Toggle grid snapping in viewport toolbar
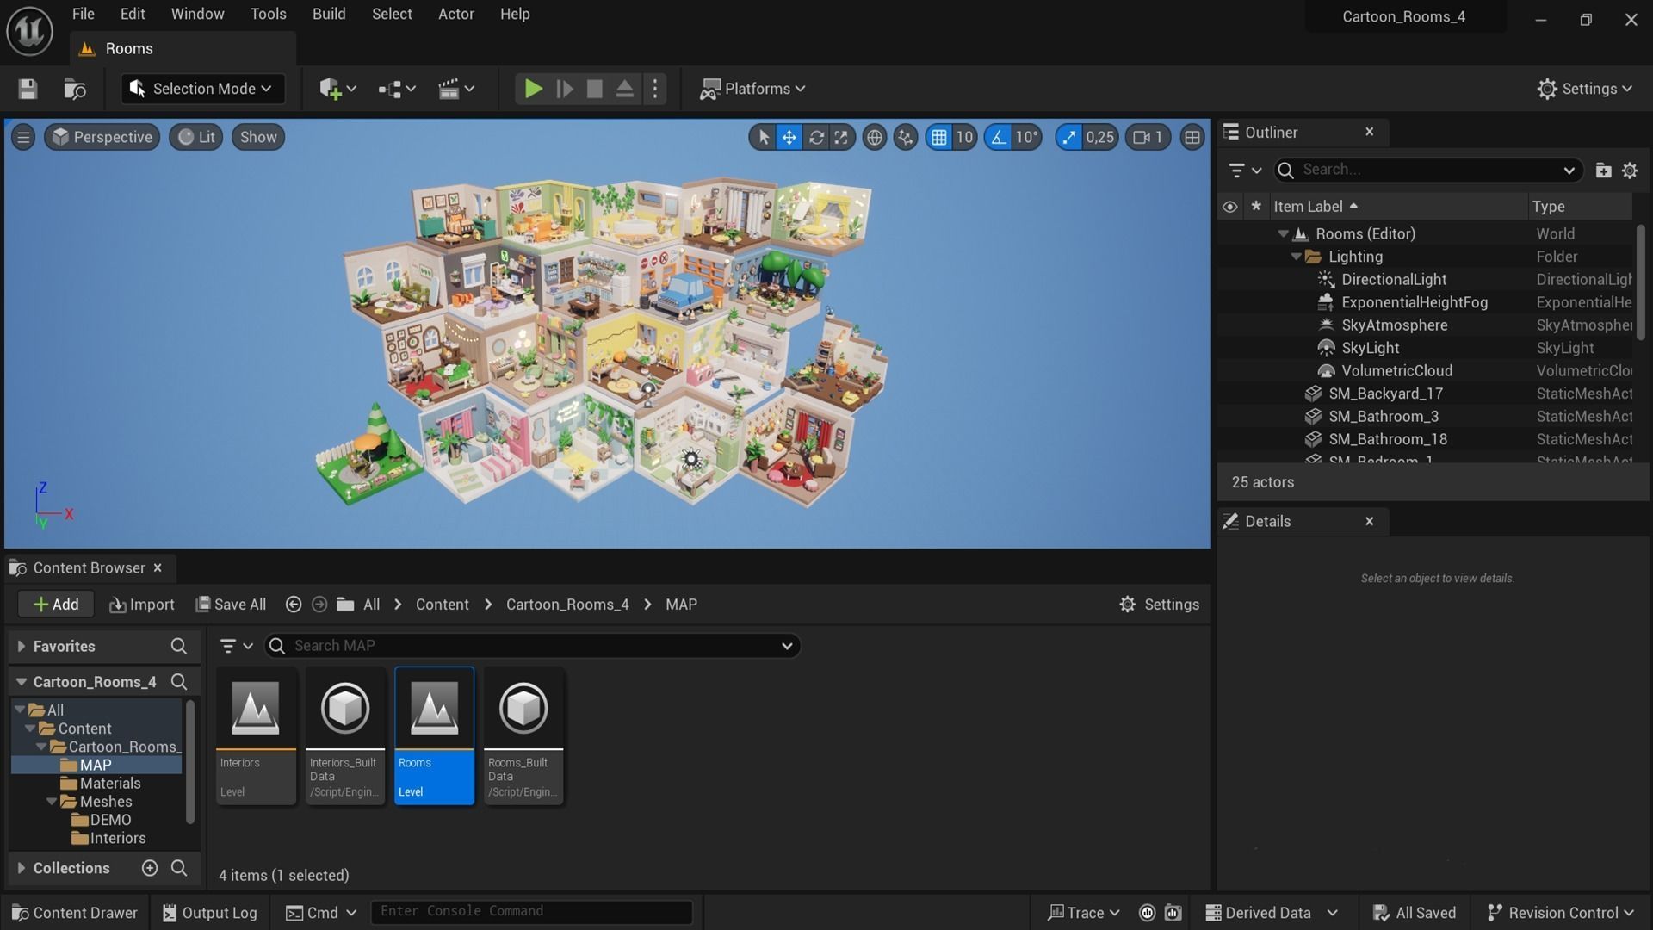 click(939, 137)
